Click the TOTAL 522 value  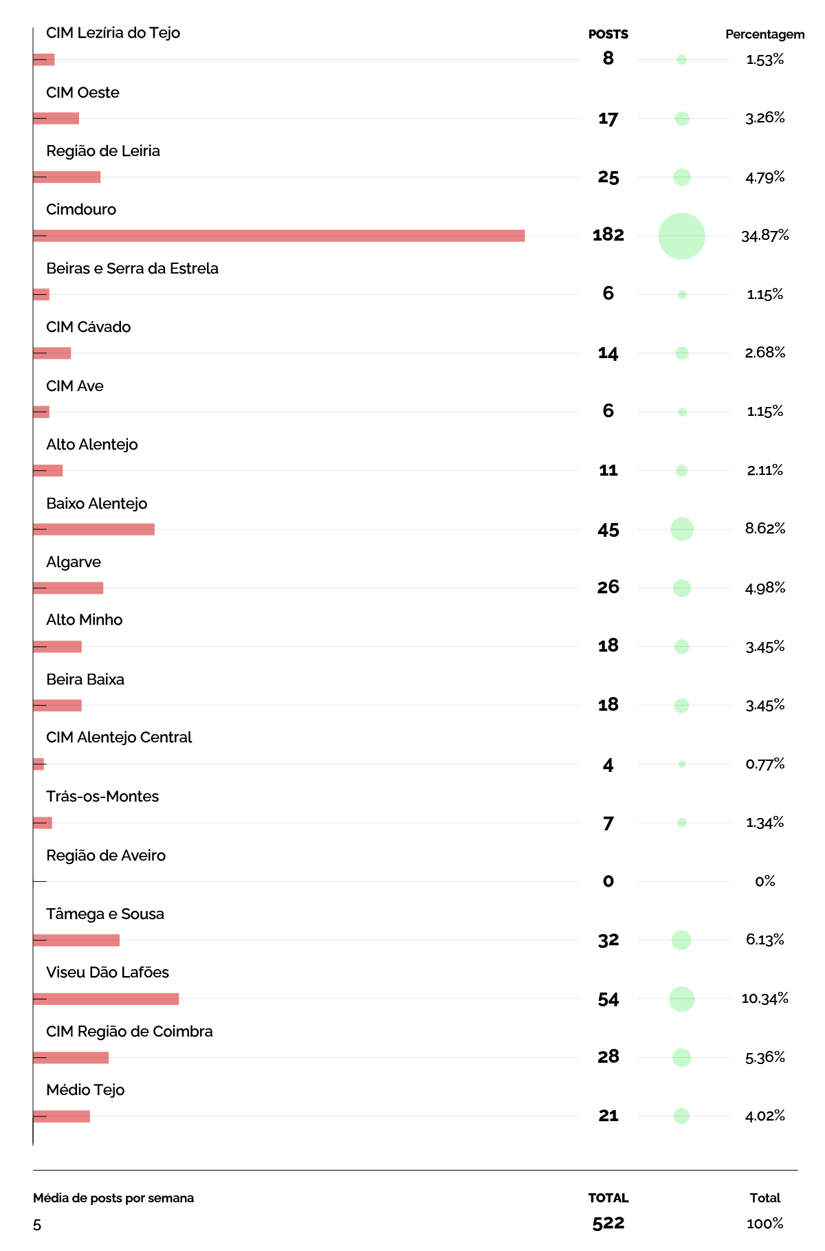(608, 1223)
